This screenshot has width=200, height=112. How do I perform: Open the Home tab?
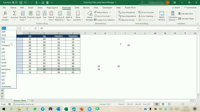coord(13,7)
